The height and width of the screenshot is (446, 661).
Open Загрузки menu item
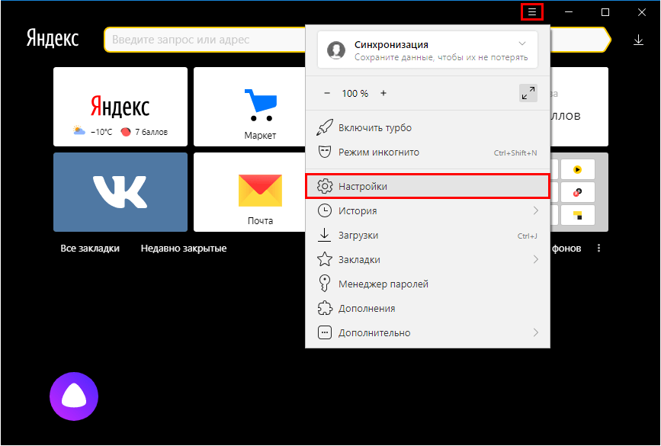[x=428, y=236]
